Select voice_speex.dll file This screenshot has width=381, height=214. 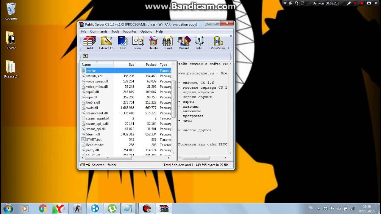pyautogui.click(x=126, y=81)
